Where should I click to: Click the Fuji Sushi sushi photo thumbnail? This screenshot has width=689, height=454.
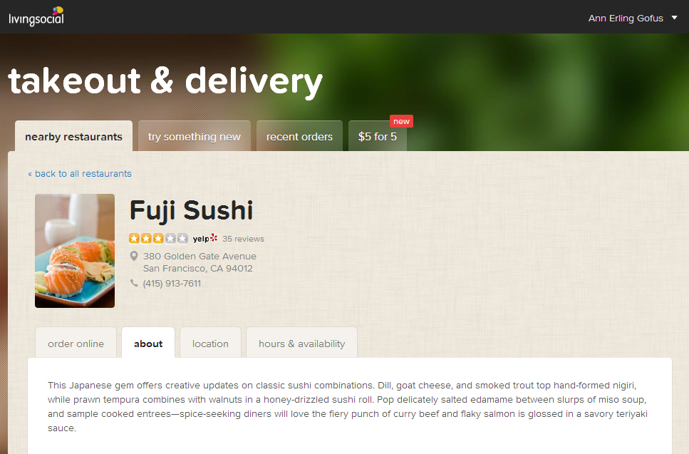[x=75, y=250]
